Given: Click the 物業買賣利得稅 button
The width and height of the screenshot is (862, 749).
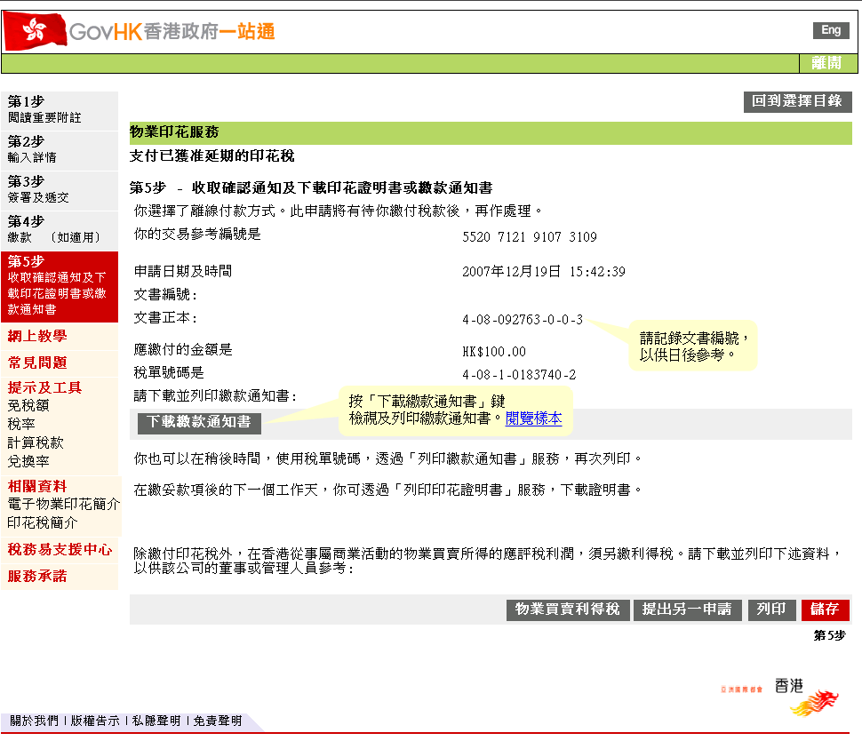Looking at the screenshot, I should (x=568, y=610).
